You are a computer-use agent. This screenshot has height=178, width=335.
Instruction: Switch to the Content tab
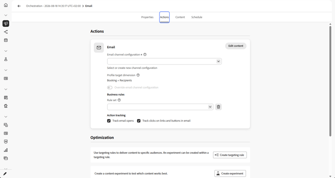click(180, 17)
